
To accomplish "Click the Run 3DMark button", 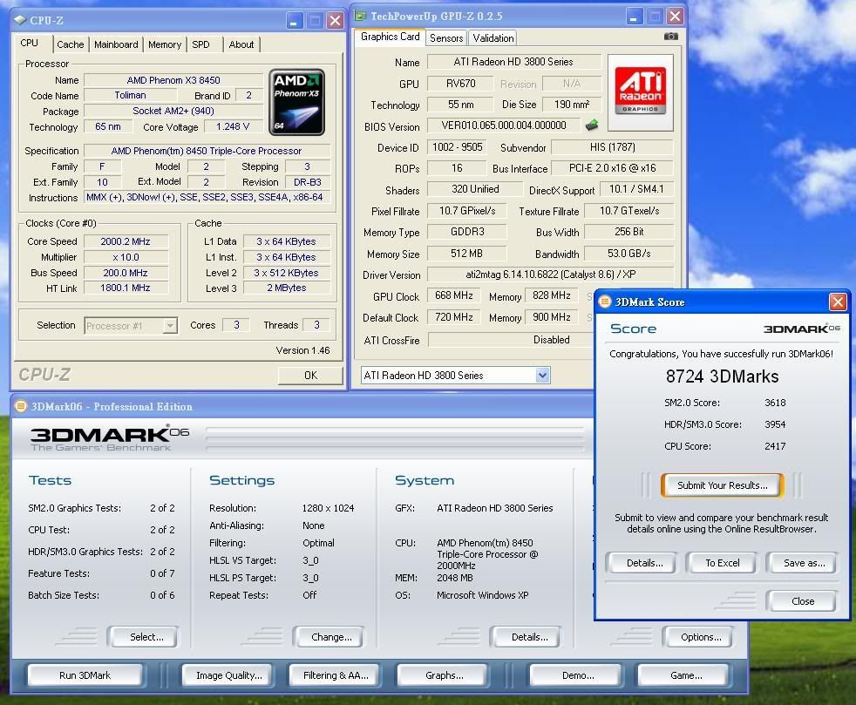I will 85,675.
